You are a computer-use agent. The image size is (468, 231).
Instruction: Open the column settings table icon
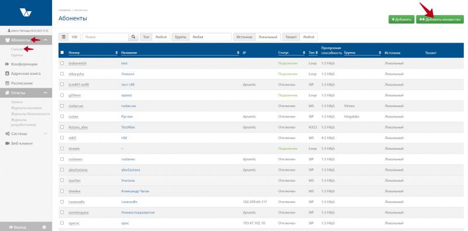pos(64,37)
